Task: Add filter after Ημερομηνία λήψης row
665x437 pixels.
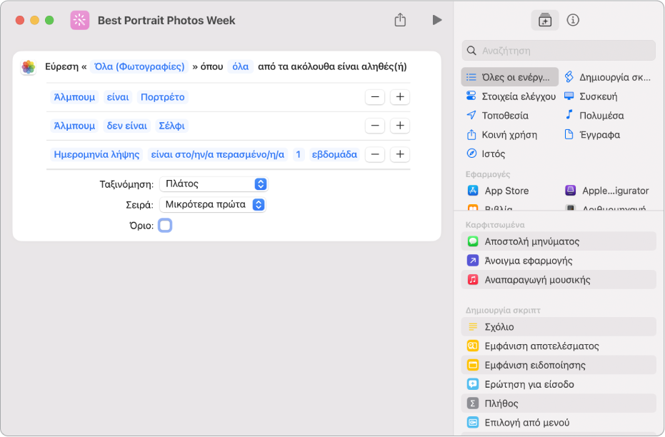Action: 400,154
